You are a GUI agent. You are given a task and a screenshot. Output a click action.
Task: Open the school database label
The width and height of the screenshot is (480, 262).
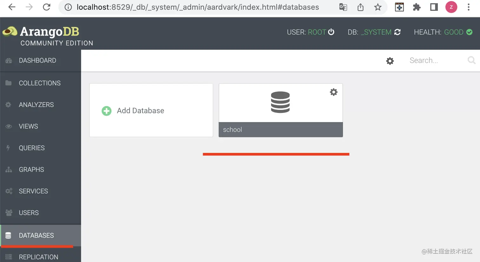click(x=281, y=129)
